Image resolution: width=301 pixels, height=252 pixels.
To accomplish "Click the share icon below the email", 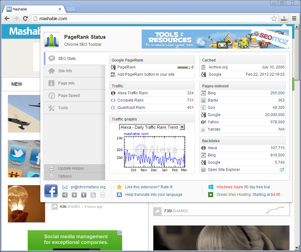I will coord(65,195).
